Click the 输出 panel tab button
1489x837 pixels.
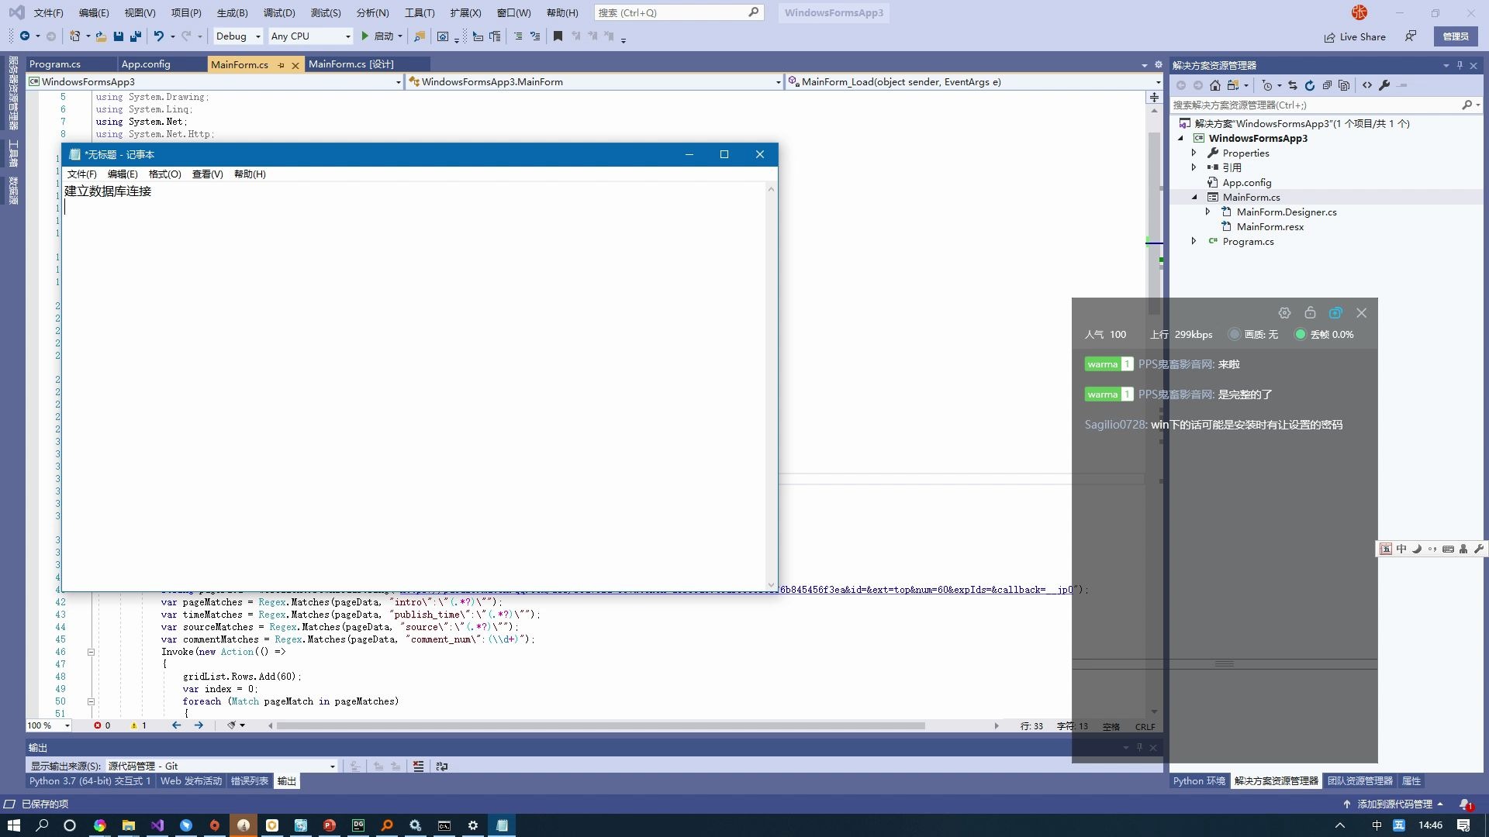[x=286, y=780]
